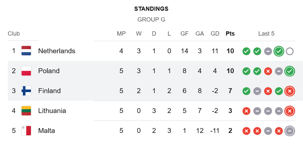Screen dimensions: 303x146
Task: Open the Poland team link
Action: tap(49, 71)
